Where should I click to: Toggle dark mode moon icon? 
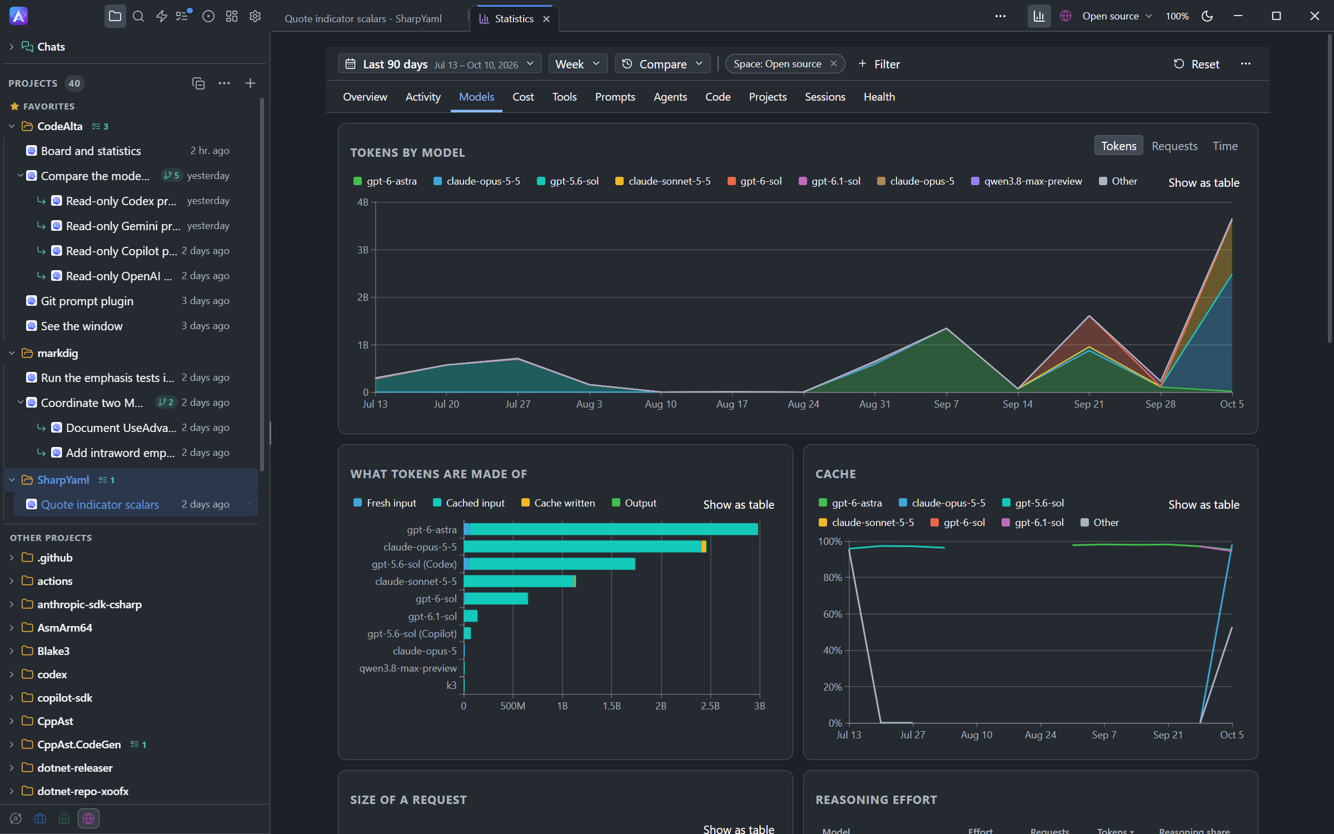tap(1207, 16)
